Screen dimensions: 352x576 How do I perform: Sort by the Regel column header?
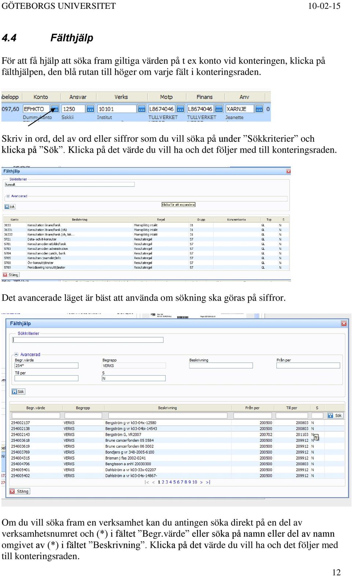pyautogui.click(x=161, y=219)
